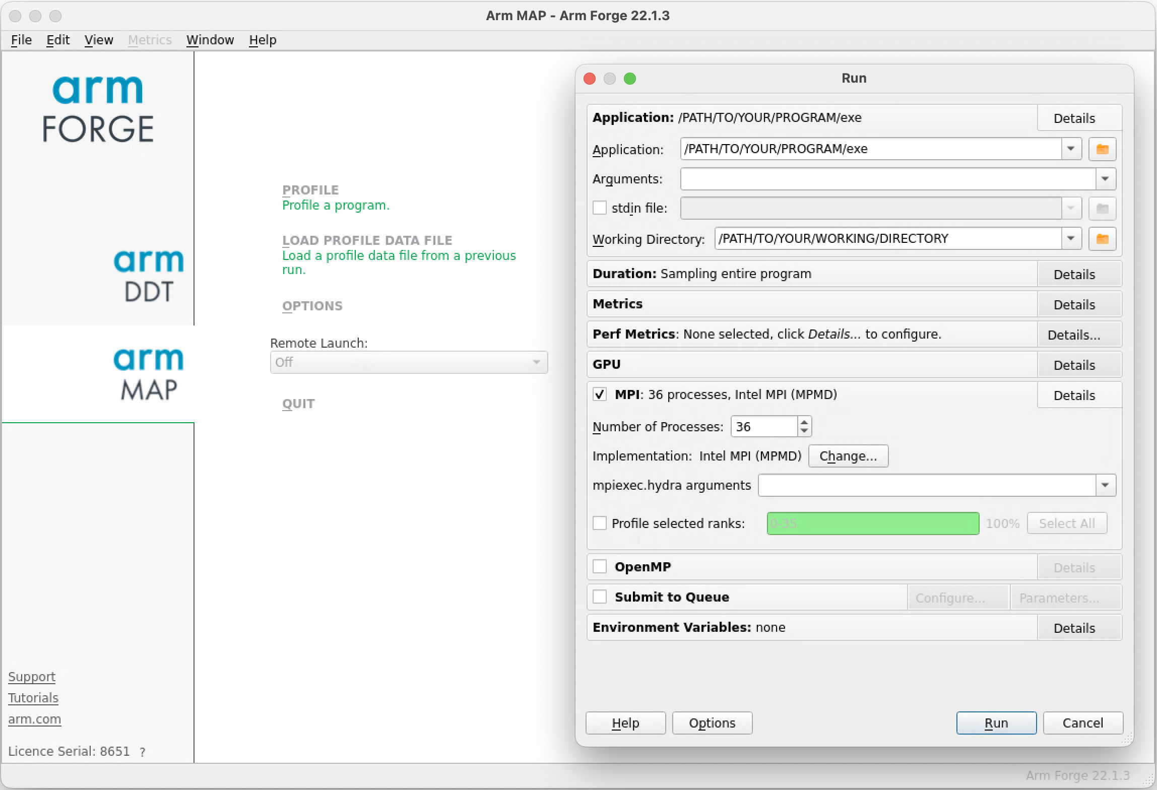This screenshot has height=790, width=1157.
Task: Open the mpiexec.hydra arguments dropdown
Action: 1106,485
